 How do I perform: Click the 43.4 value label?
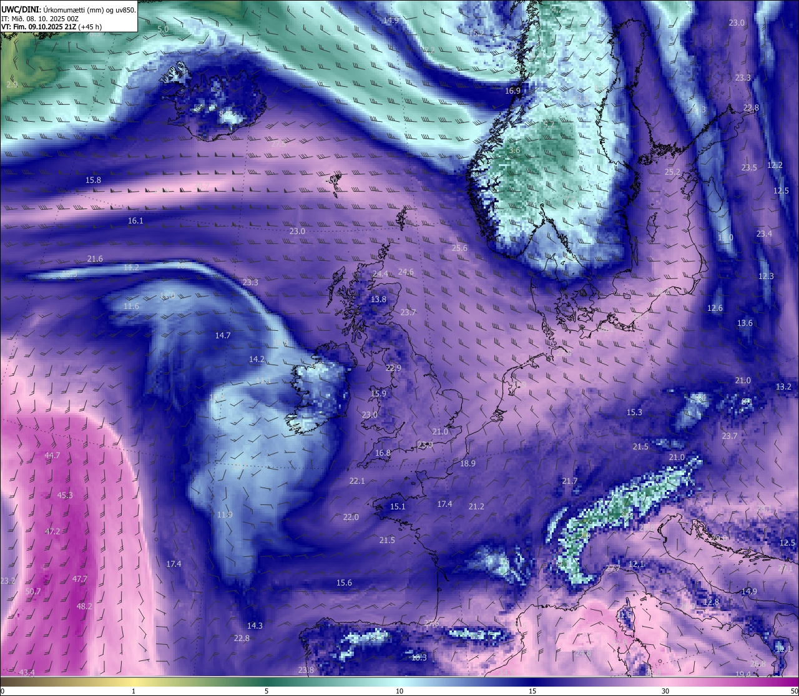(x=27, y=672)
